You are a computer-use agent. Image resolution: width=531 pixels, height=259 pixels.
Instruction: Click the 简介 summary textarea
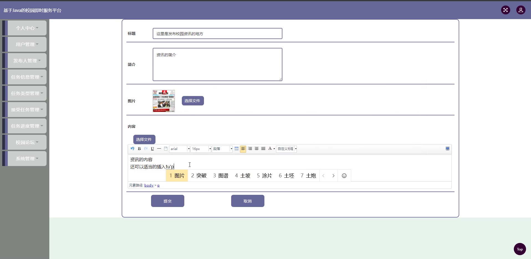pyautogui.click(x=218, y=64)
